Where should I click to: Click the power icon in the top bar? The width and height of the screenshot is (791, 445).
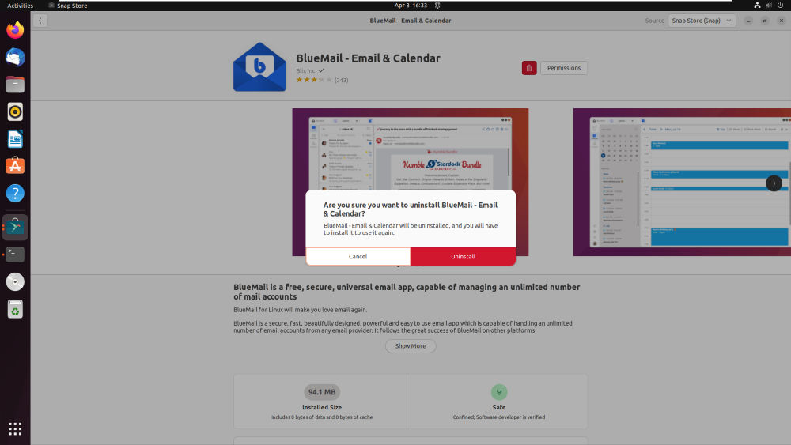[781, 6]
